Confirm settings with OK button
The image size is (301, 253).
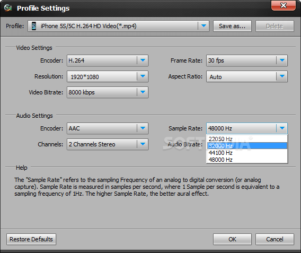(232, 239)
